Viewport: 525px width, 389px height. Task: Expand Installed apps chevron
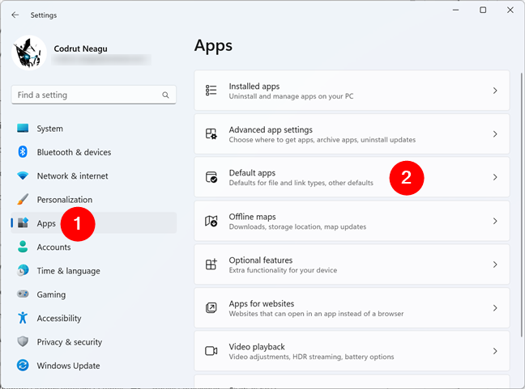(495, 91)
